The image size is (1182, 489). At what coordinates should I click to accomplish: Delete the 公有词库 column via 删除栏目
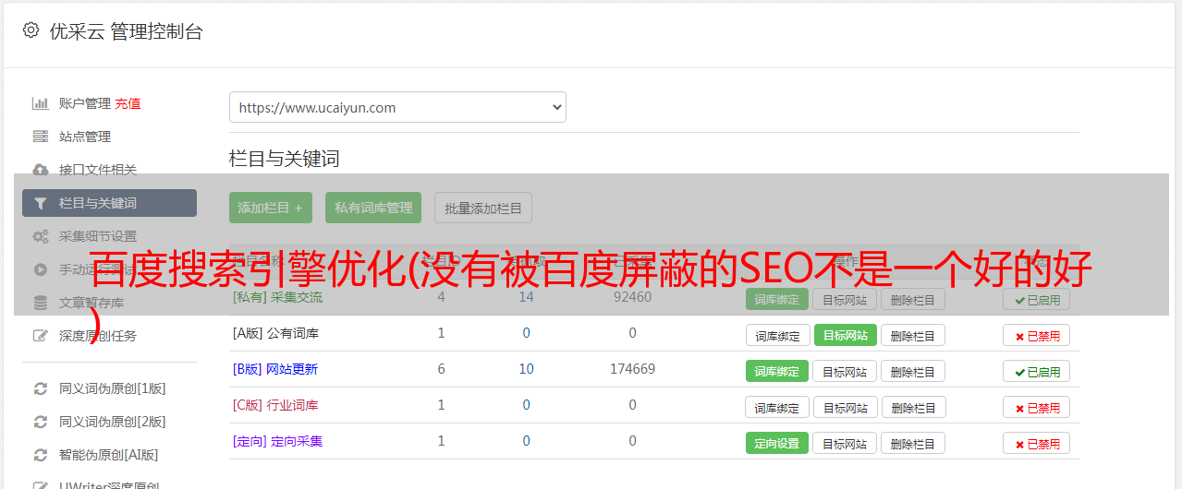[x=913, y=335]
